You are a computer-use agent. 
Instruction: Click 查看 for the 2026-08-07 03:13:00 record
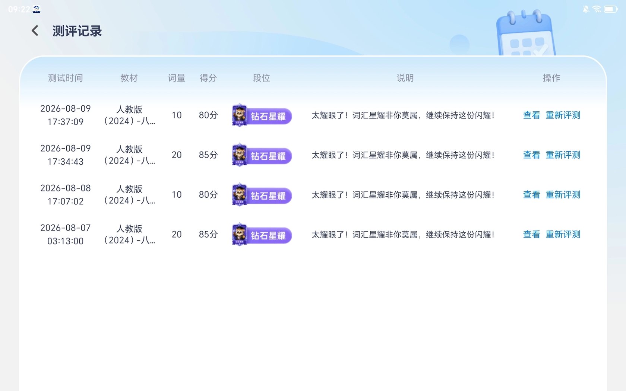point(531,235)
